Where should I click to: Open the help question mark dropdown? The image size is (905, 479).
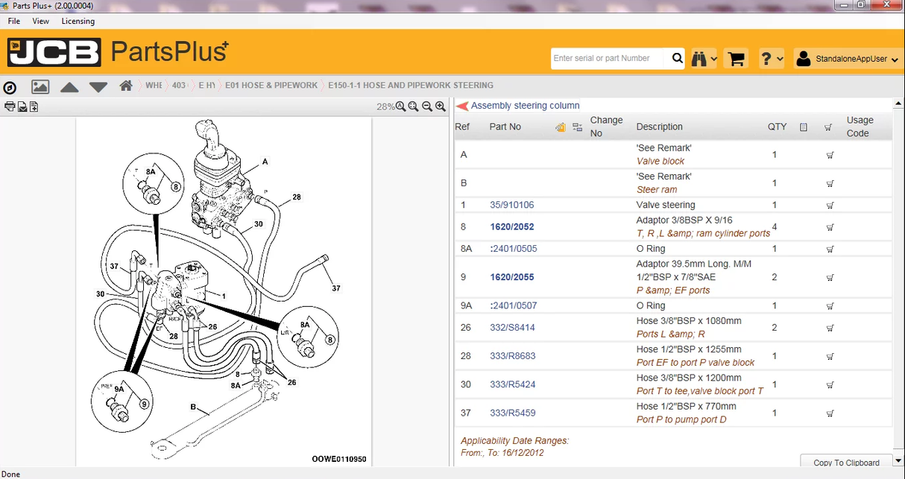pos(771,58)
